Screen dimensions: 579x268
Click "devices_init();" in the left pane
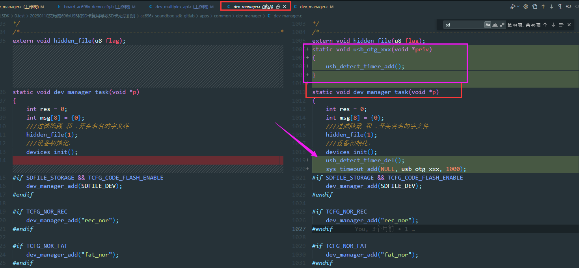tap(52, 152)
